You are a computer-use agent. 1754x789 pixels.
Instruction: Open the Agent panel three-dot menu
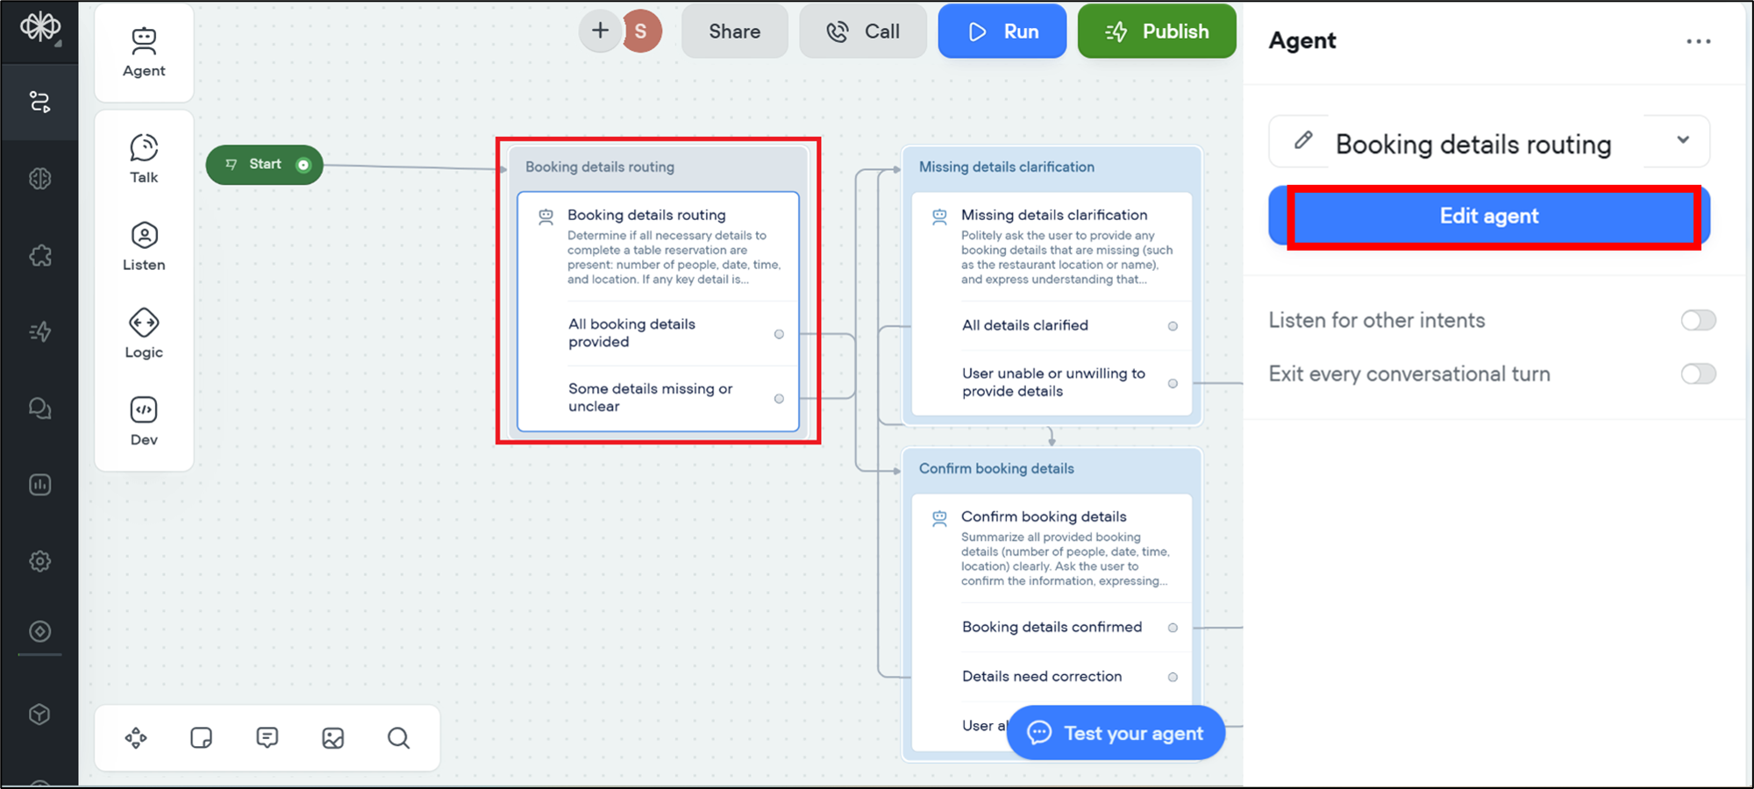pyautogui.click(x=1698, y=41)
